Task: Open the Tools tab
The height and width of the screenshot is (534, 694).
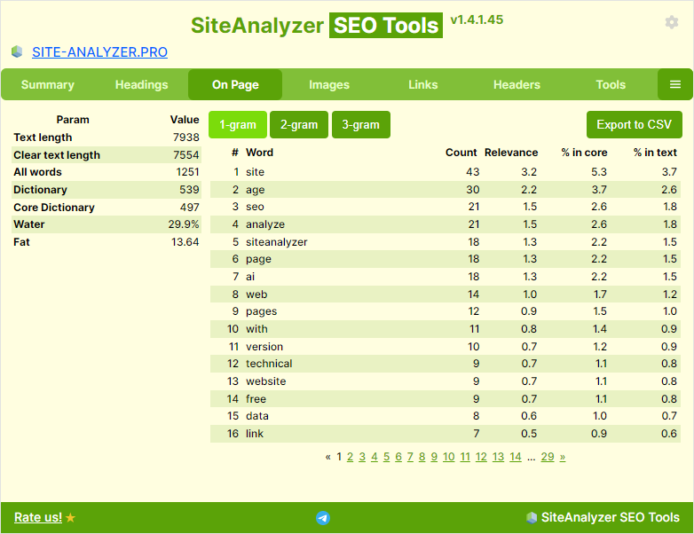Action: pyautogui.click(x=611, y=84)
